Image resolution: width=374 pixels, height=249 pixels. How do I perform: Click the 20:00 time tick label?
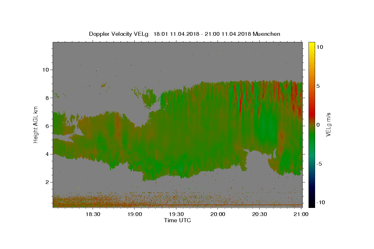pyautogui.click(x=218, y=214)
